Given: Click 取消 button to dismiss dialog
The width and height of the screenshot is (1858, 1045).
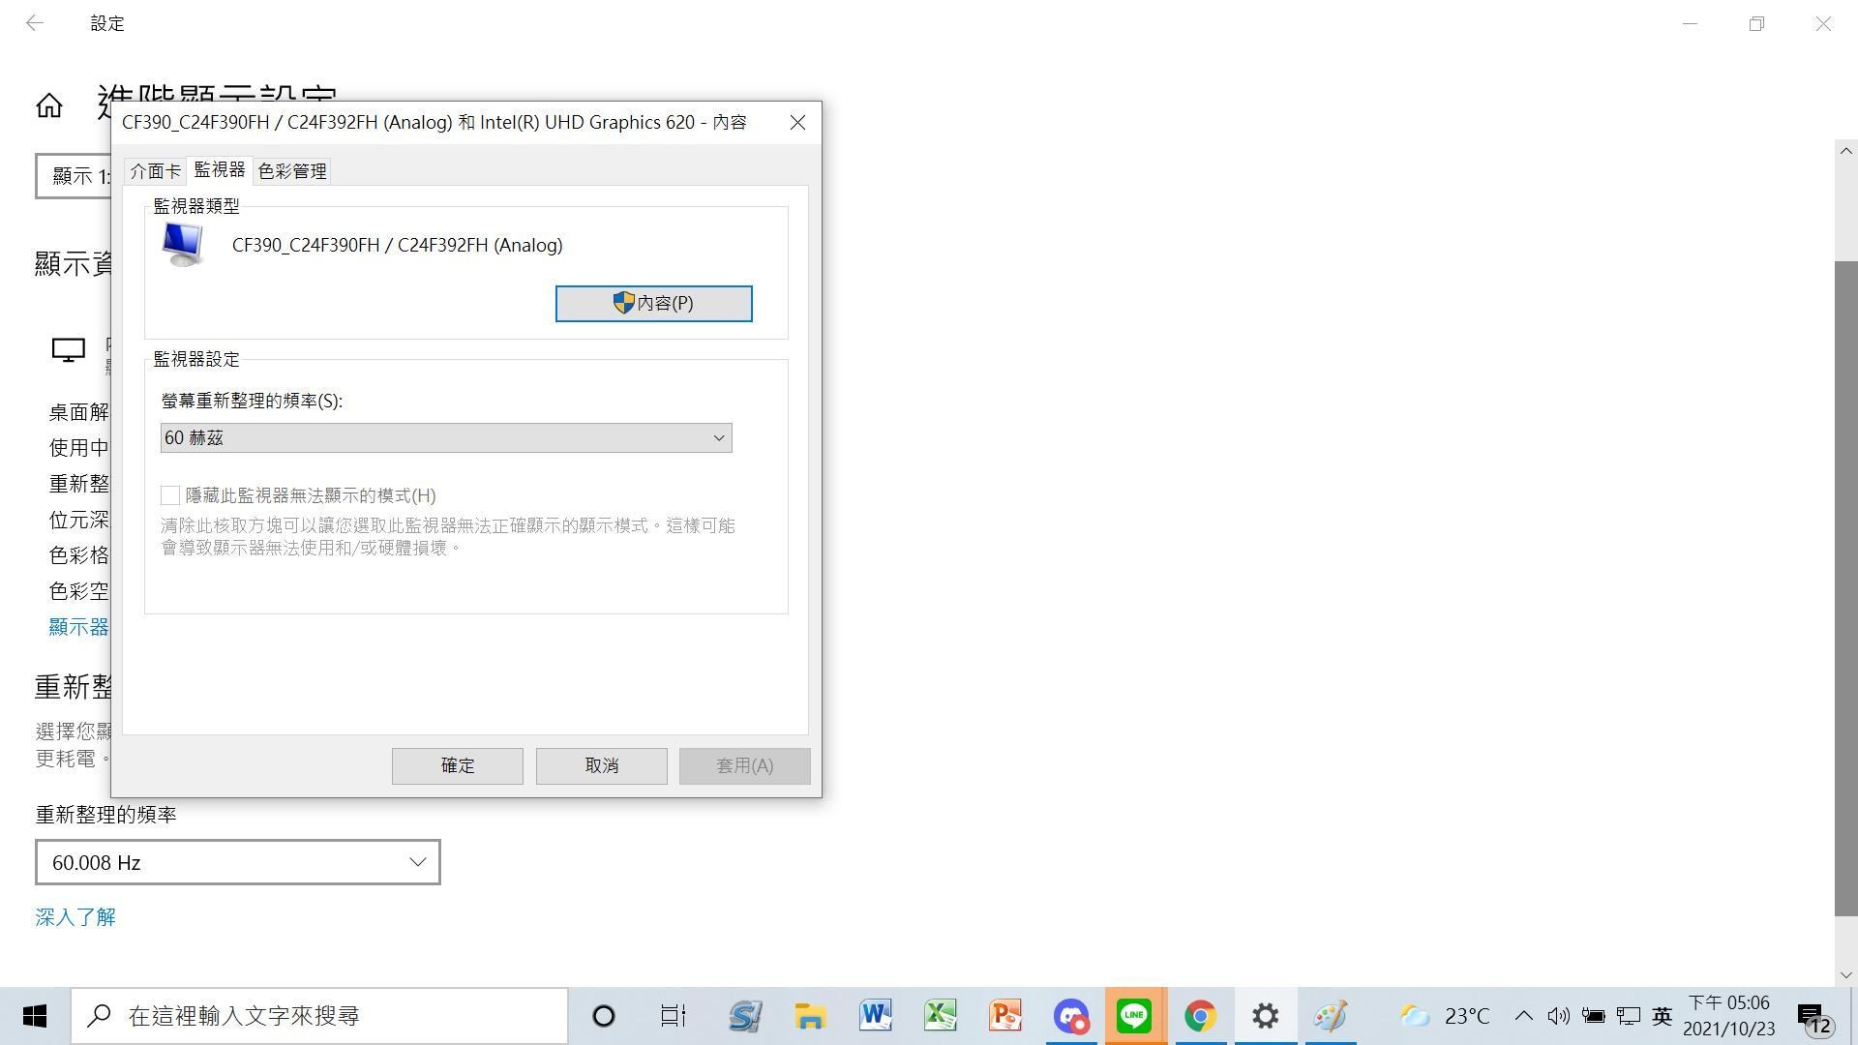Looking at the screenshot, I should tap(601, 764).
